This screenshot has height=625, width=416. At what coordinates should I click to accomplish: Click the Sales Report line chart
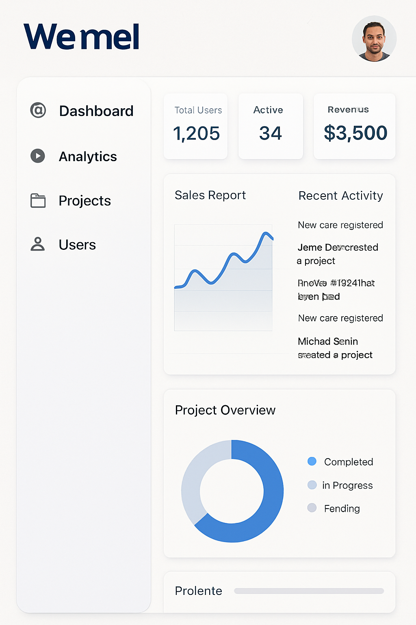[x=223, y=278]
